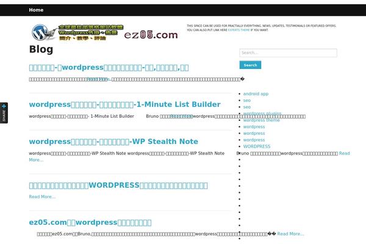366x244 pixels.
Task: Click the Blog page heading
Action: [x=41, y=49]
